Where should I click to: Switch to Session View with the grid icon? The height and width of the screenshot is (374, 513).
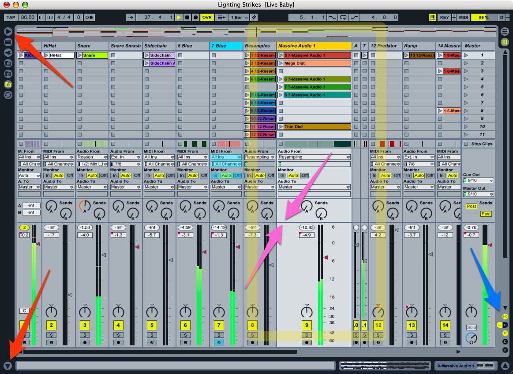506,42
